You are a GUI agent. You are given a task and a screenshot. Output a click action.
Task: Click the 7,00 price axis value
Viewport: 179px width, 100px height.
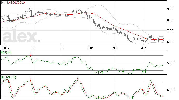[x=170, y=31]
